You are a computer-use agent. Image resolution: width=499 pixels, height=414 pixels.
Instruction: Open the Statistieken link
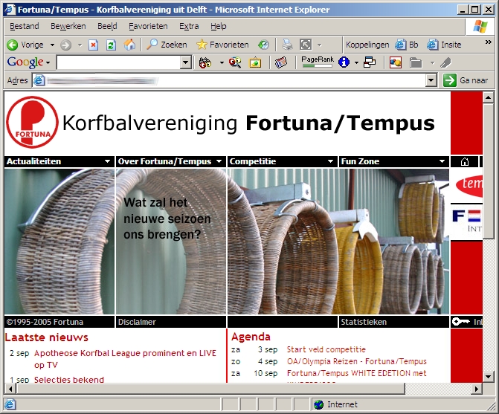click(x=364, y=322)
